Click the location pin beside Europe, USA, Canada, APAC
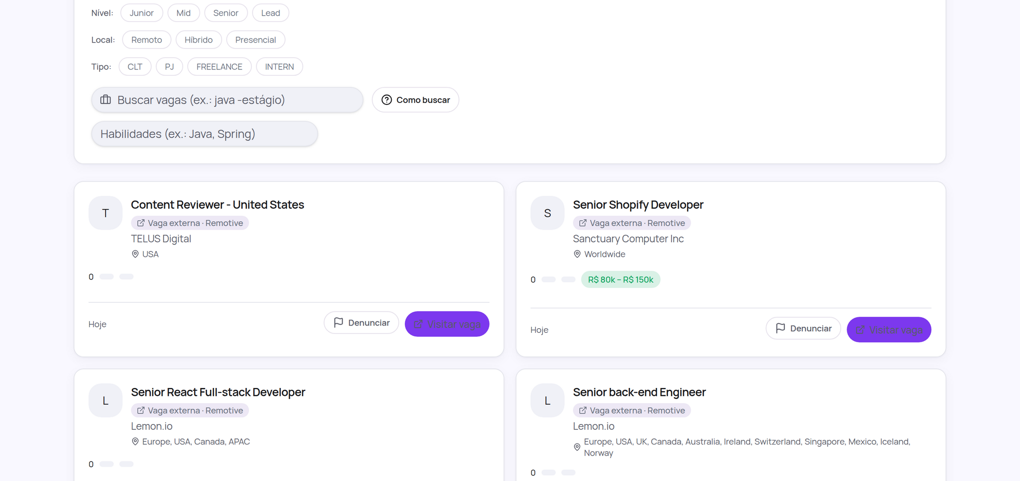This screenshot has width=1020, height=481. (x=135, y=442)
